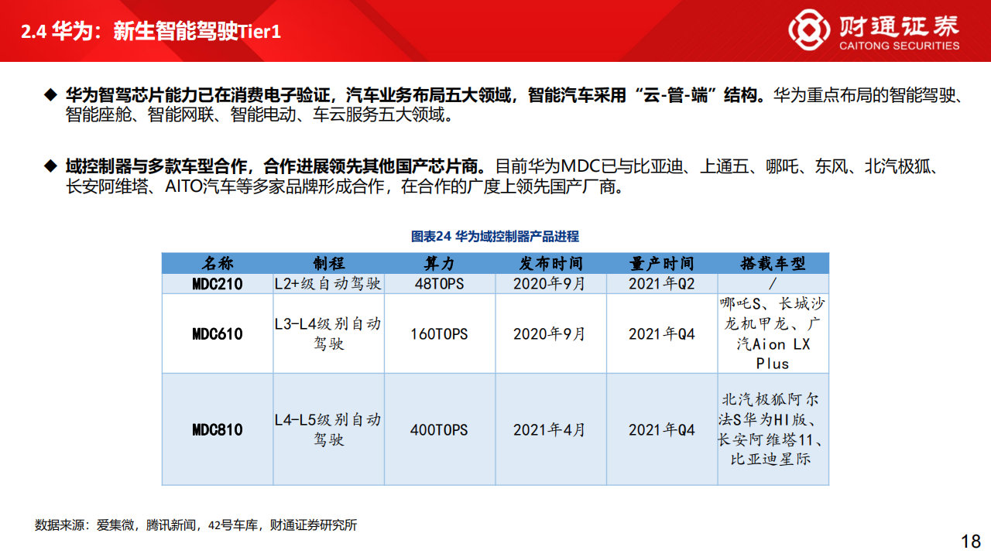This screenshot has height=557, width=991.
Task: Click the L4-L5级别自动驾驶 cell
Action: point(328,429)
